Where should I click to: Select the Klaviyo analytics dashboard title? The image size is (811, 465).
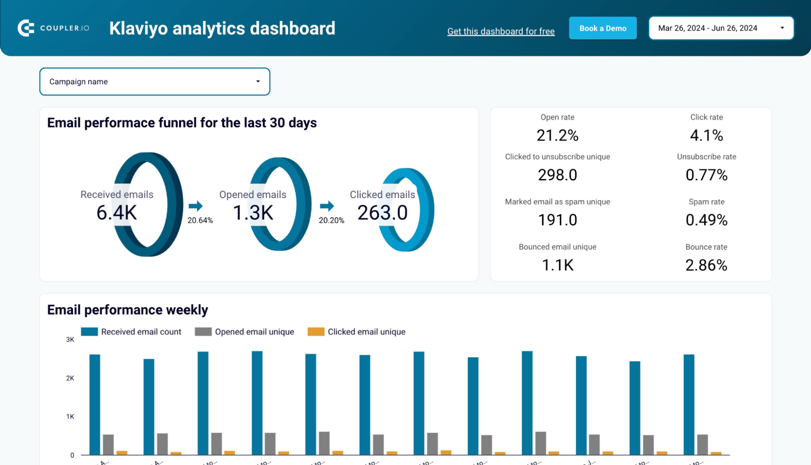[222, 28]
